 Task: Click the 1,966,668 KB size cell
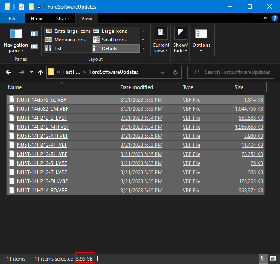(x=249, y=127)
